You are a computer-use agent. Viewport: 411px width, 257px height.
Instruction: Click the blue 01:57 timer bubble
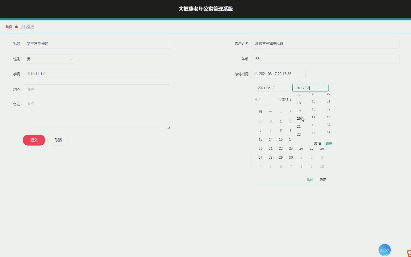tap(384, 250)
